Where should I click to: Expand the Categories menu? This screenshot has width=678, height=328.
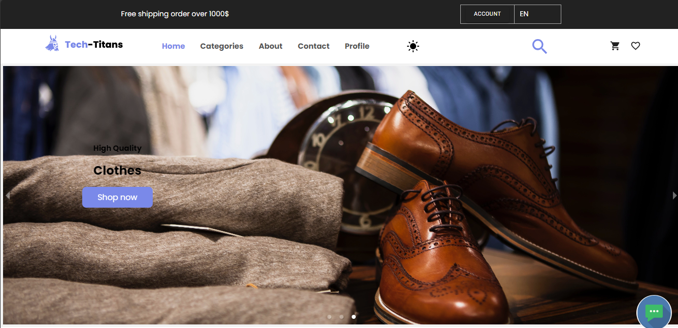(222, 46)
